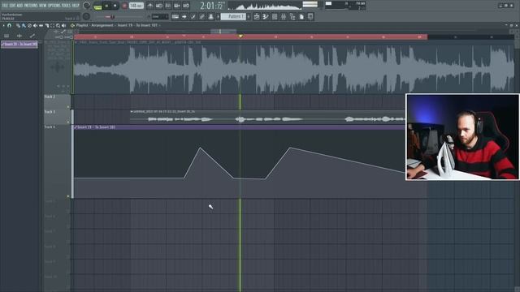Open the TOOLS menu

tap(67, 6)
